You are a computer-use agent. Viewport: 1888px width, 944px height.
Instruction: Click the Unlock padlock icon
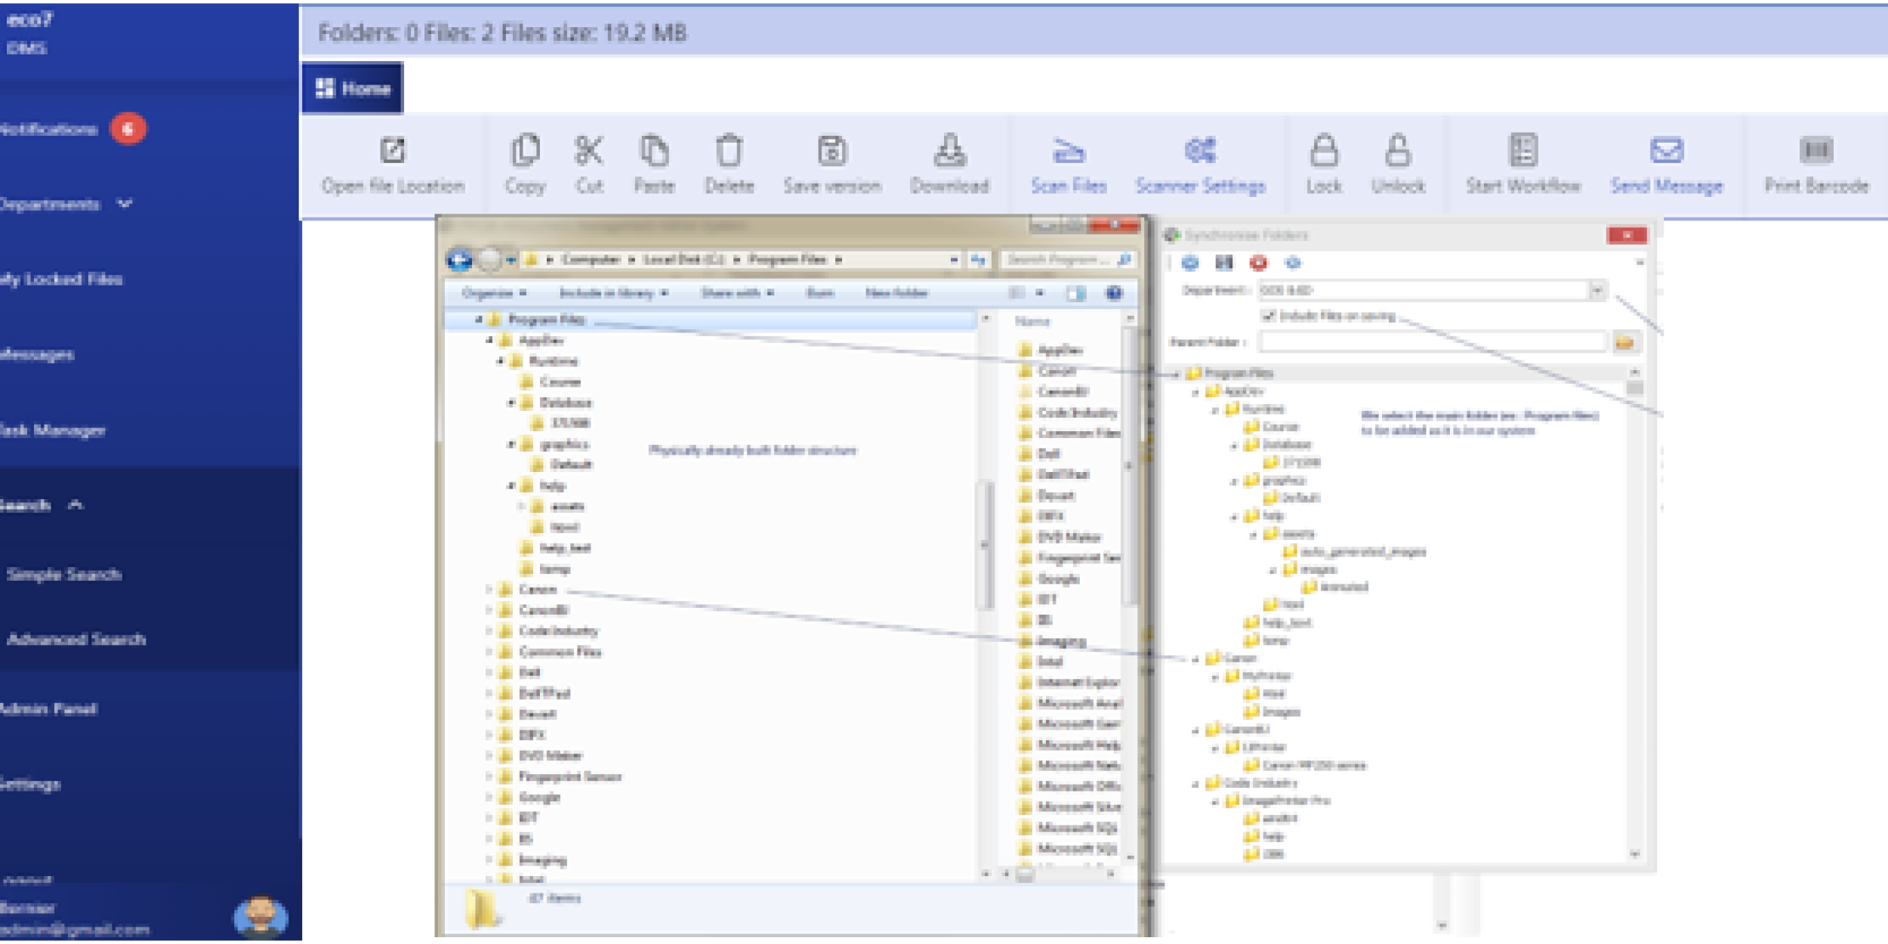pyautogui.click(x=1398, y=150)
